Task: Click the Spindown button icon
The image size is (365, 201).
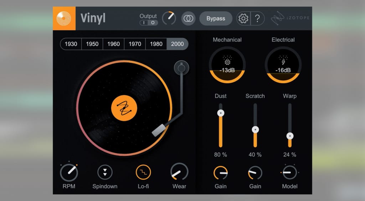Action: click(105, 172)
